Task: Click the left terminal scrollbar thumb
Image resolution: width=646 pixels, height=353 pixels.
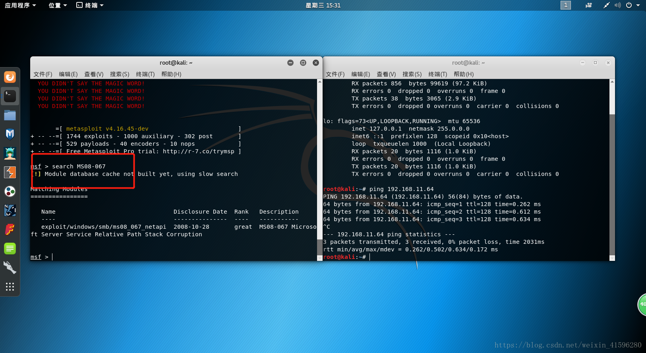Action: tap(320, 247)
